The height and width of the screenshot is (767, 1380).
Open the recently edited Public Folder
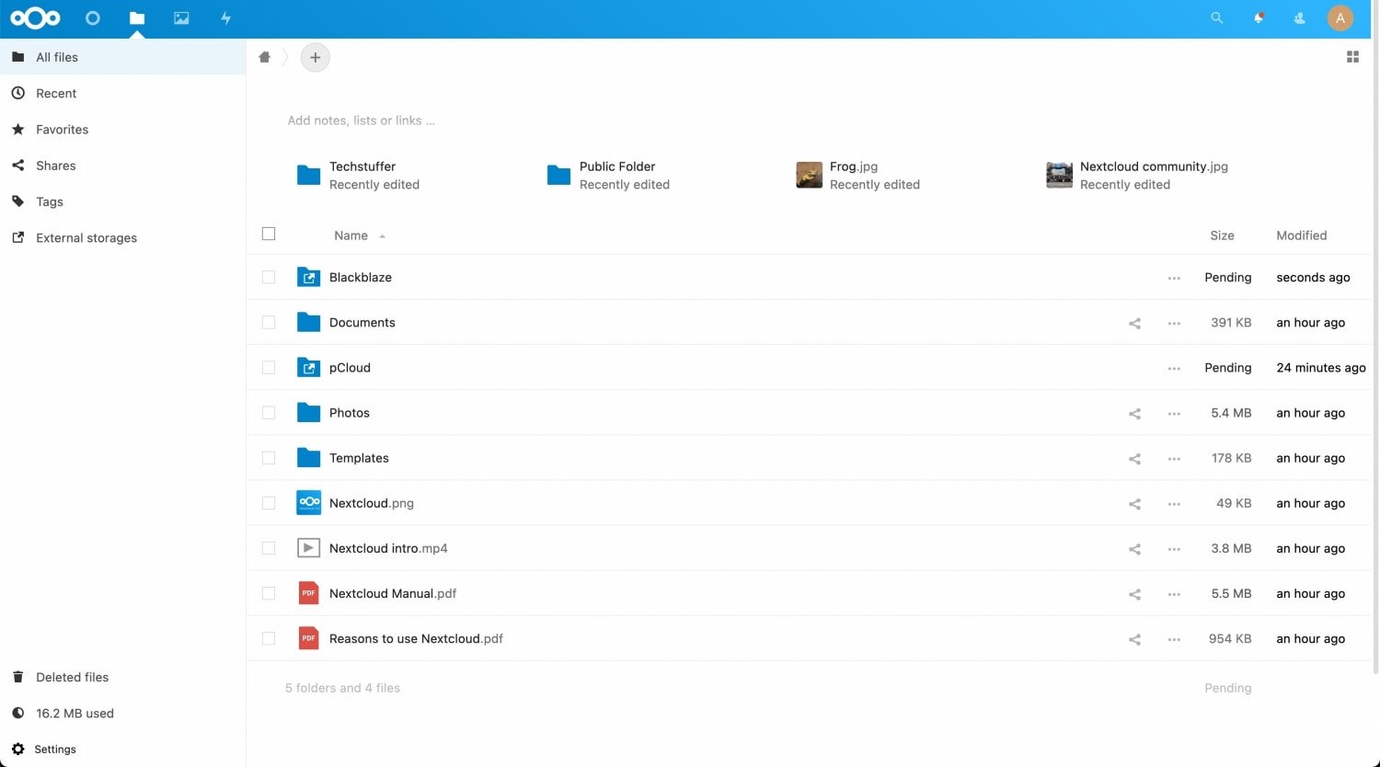pos(608,175)
